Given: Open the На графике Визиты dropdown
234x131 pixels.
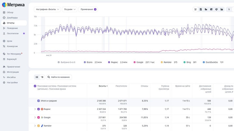Looking at the screenshot, I should click(47, 9).
